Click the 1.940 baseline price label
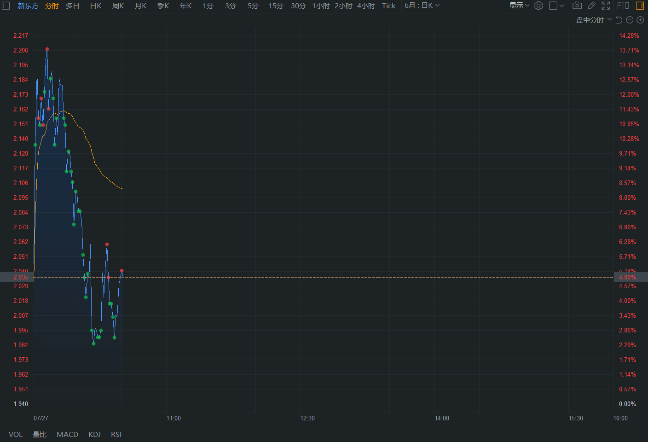 tap(21, 404)
